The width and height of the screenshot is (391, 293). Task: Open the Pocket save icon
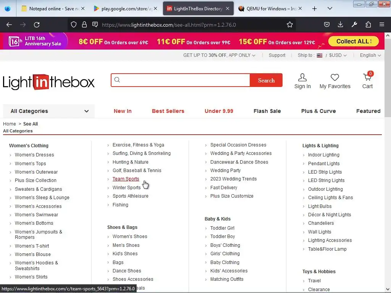click(x=327, y=24)
